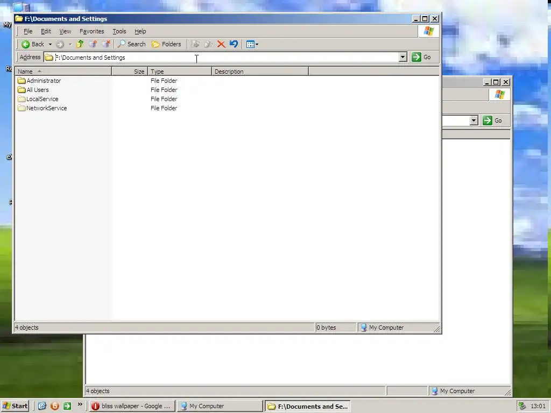Click the address bar path field

[x=225, y=57]
